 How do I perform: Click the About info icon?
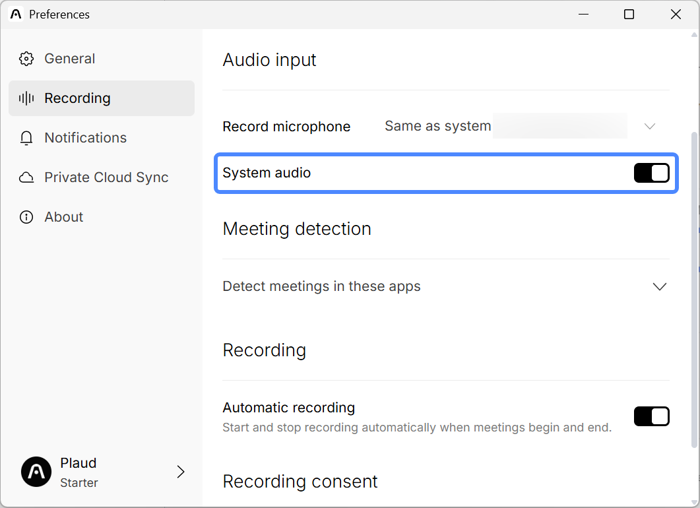[x=26, y=217]
